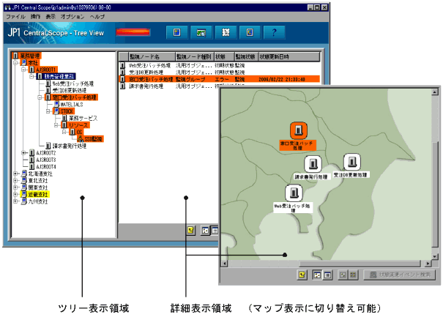
Task: Select the Web受注バッチ処理 map icon
Action: [x=294, y=193]
